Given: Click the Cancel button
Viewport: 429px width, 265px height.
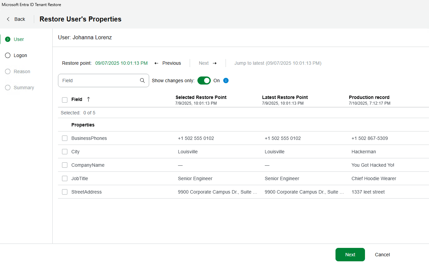Looking at the screenshot, I should (x=382, y=255).
